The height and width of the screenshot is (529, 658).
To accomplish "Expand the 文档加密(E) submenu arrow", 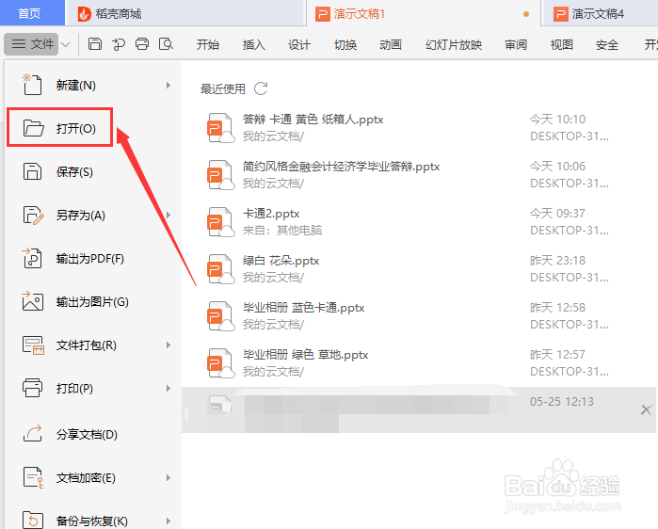I will click(x=169, y=478).
